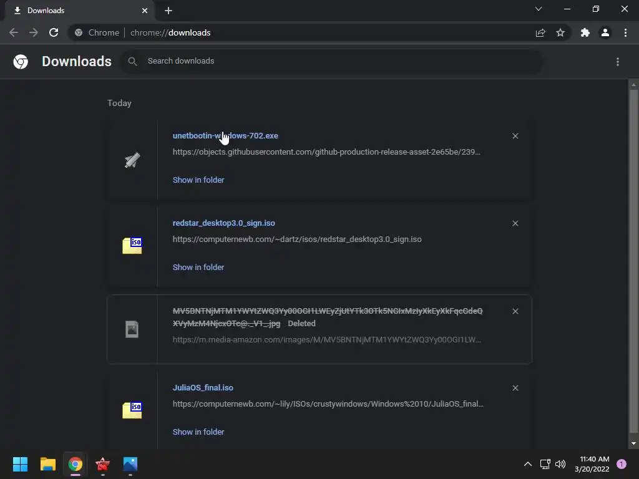Select the Downloads browser tab

[79, 11]
